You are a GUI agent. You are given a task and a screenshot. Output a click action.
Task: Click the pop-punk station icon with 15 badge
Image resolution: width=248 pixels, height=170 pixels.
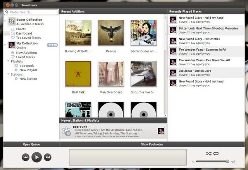tap(66, 131)
